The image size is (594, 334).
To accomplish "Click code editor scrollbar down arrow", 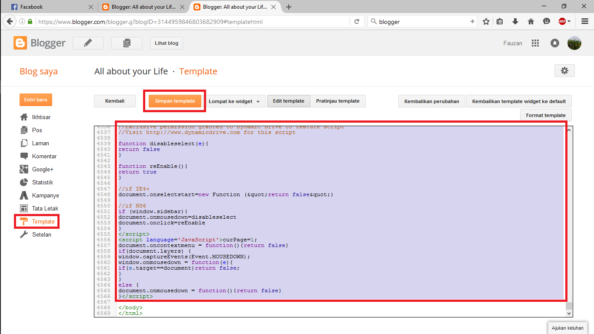I will [569, 313].
